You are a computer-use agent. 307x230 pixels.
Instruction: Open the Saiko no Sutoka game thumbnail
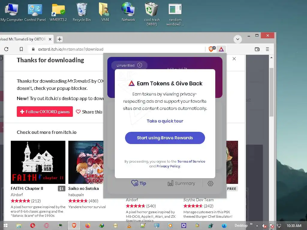coord(86,162)
